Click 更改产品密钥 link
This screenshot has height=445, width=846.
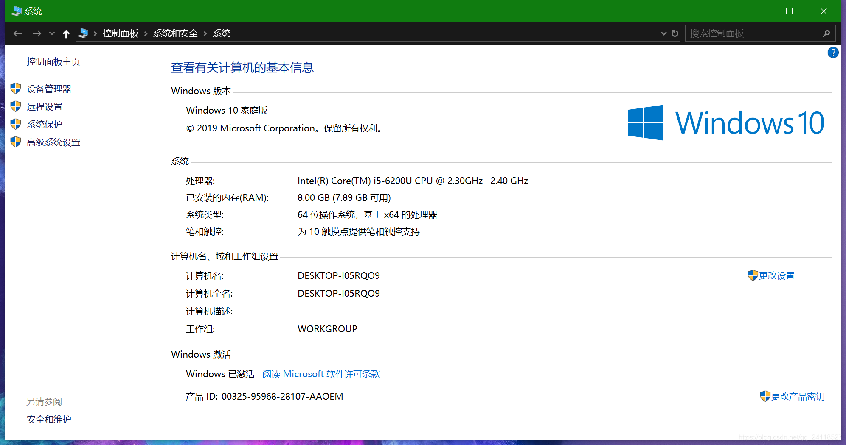798,397
